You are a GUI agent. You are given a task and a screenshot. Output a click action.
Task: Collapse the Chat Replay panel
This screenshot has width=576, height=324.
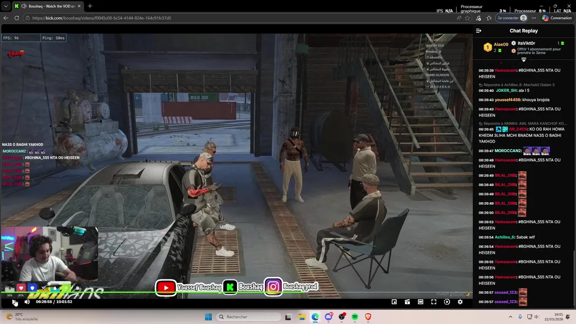478,31
